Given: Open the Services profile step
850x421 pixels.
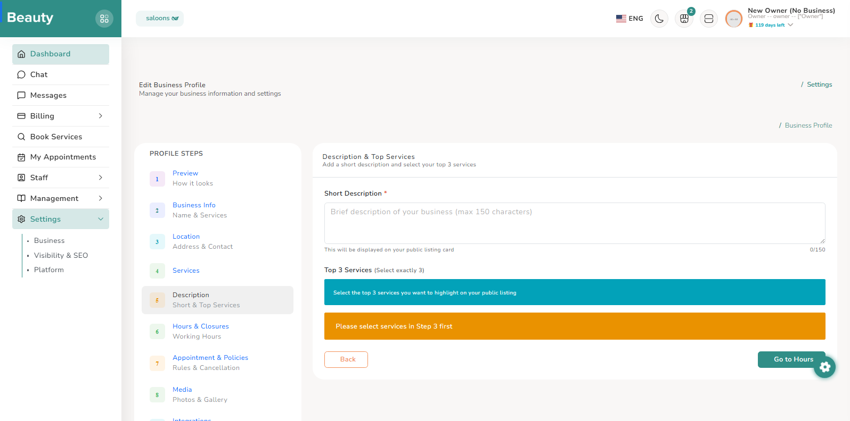Looking at the screenshot, I should tap(217, 271).
